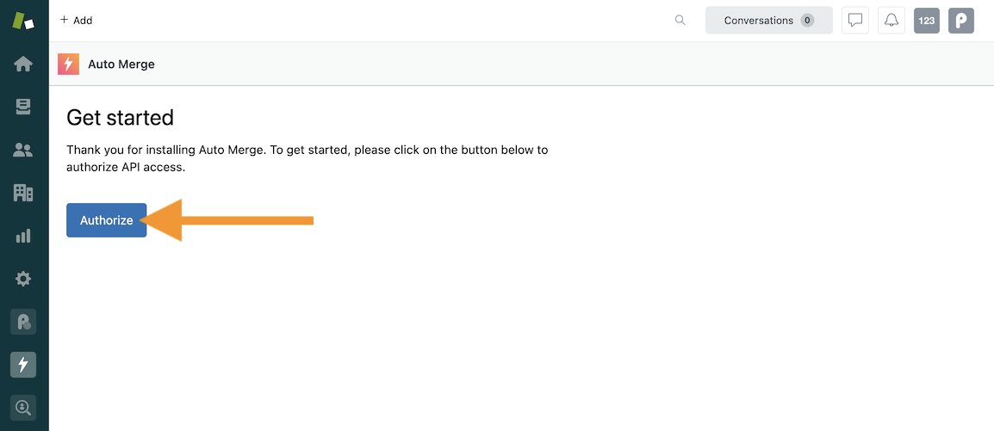This screenshot has height=431, width=994.
Task: Open the Admin gear icon
Action: coord(23,279)
